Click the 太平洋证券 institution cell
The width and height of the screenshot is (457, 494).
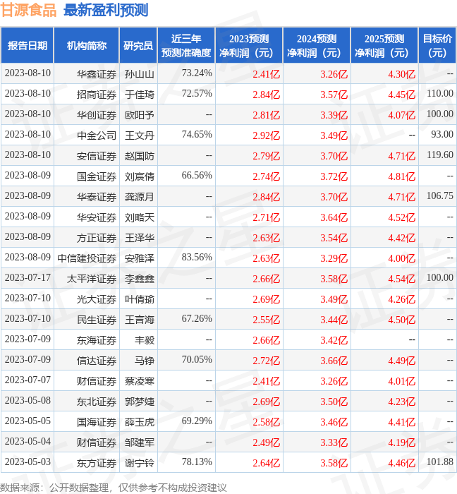[x=92, y=279]
